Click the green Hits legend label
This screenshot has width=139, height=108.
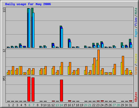(136, 11)
